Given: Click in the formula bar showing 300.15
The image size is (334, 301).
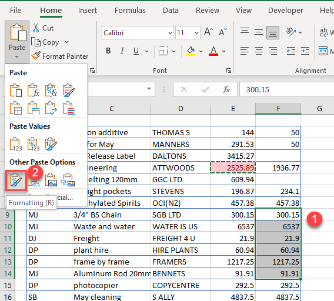Looking at the screenshot, I should 287,89.
